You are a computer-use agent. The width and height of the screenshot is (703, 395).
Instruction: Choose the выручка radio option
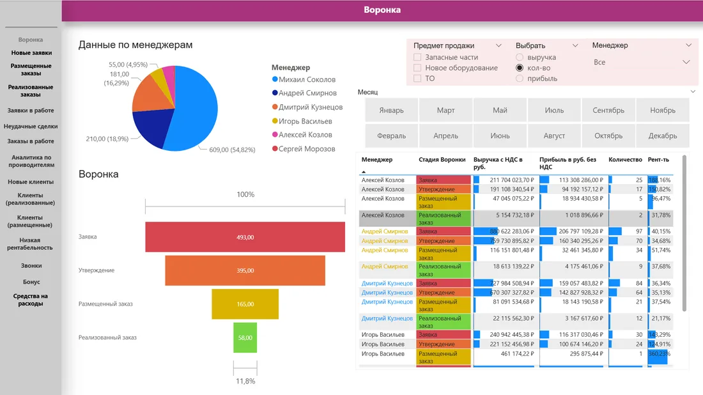pos(520,57)
